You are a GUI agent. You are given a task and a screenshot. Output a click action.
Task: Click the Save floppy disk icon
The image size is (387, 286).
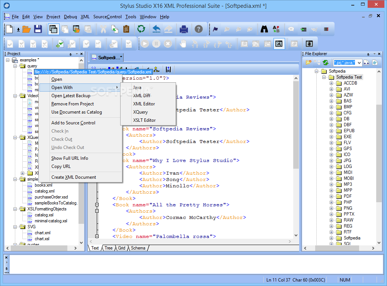coord(38,29)
